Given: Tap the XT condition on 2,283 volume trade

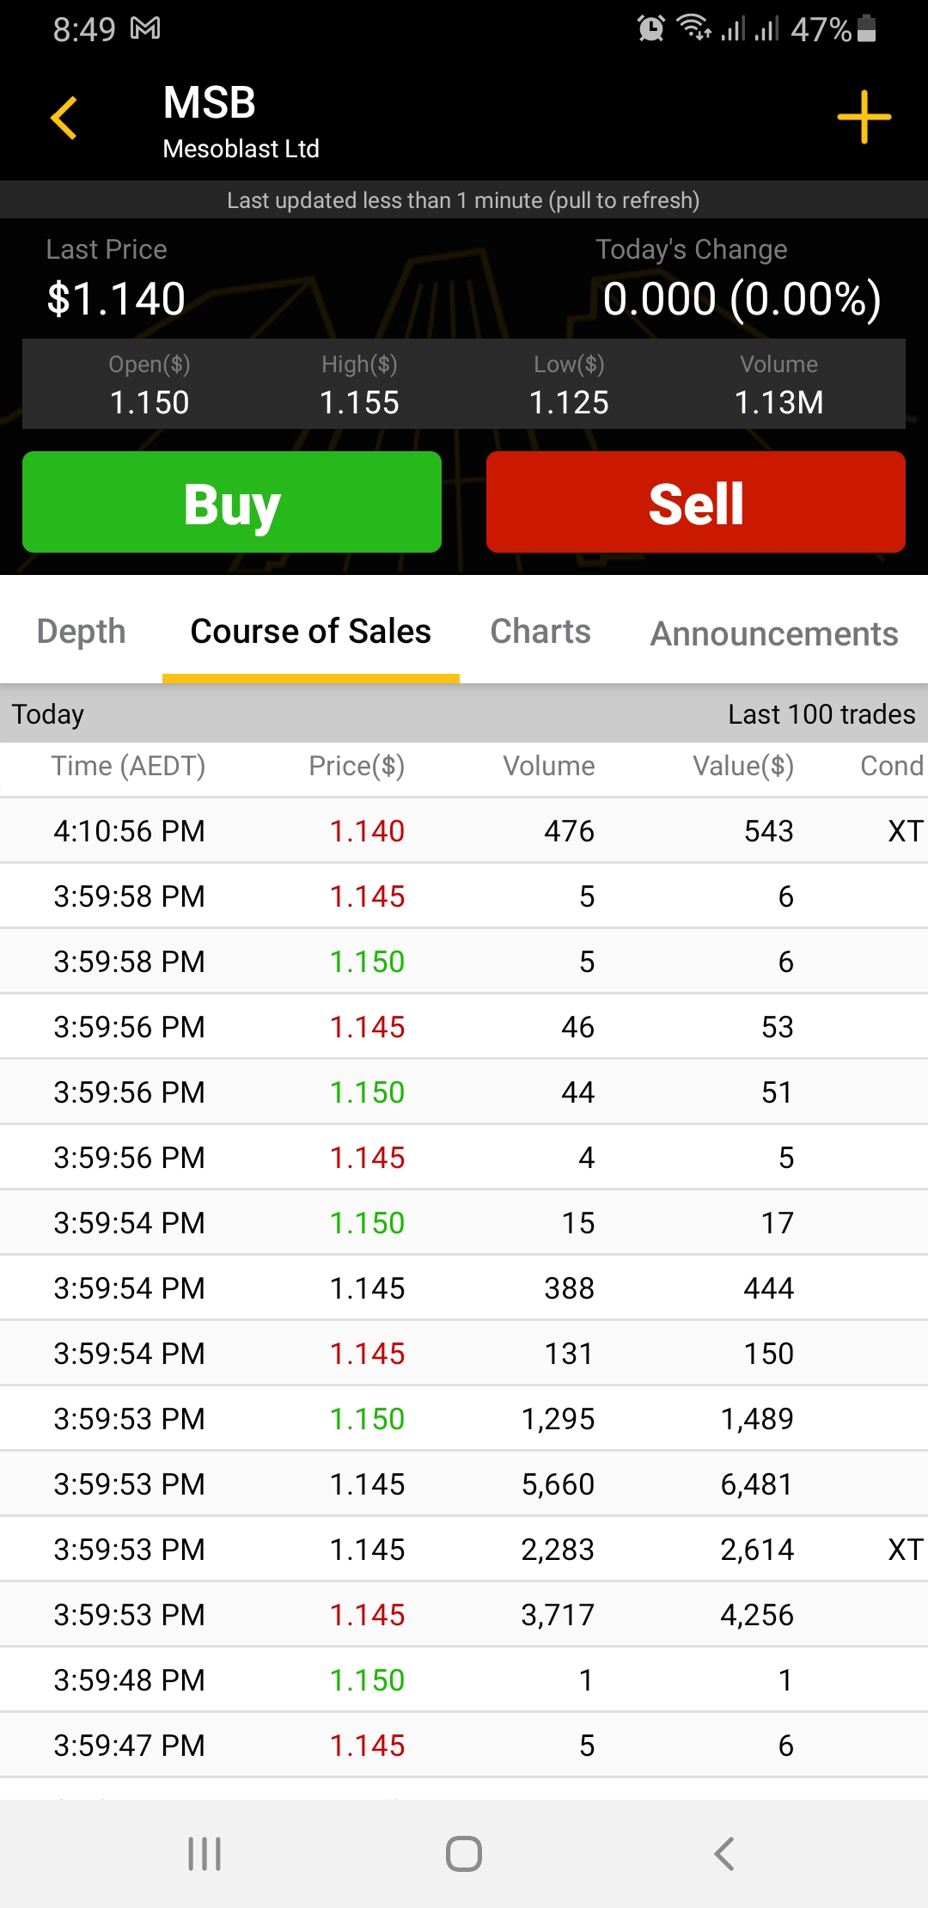Looking at the screenshot, I should coord(906,1550).
